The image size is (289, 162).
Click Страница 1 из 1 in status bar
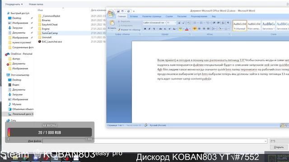point(116,125)
